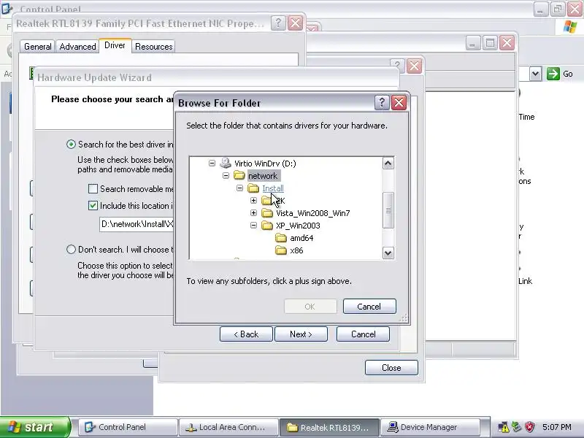Click the Vista_Win2008_Win7 folder icon

pyautogui.click(x=267, y=212)
